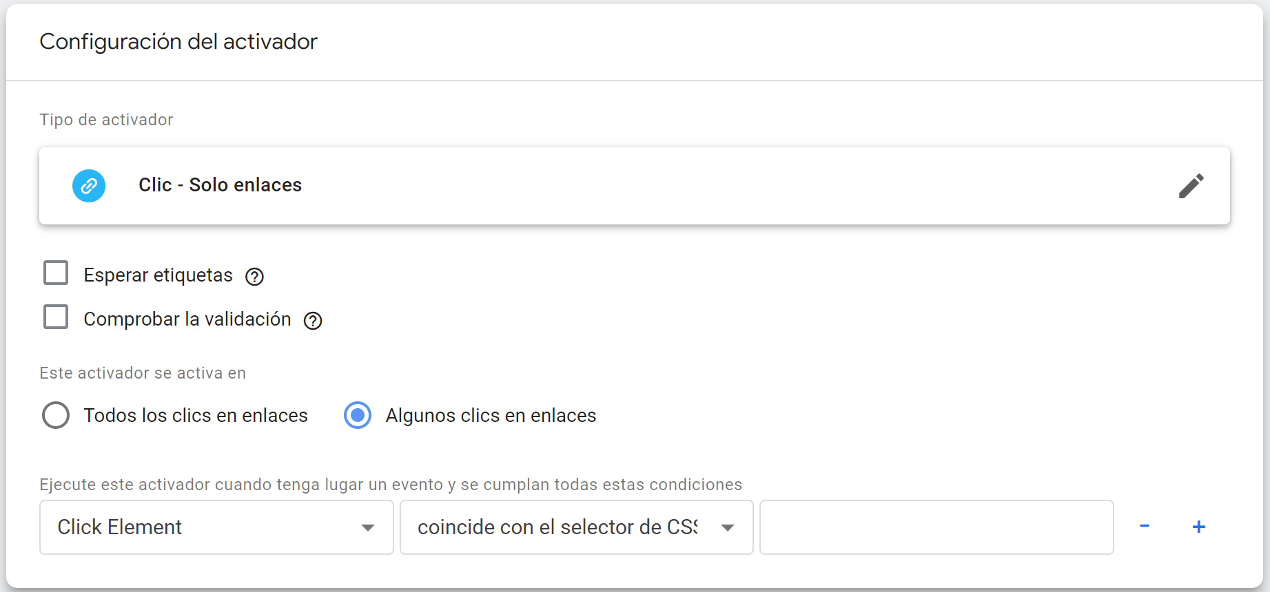Focus the empty condition value input field
This screenshot has height=592, width=1270.
(936, 527)
